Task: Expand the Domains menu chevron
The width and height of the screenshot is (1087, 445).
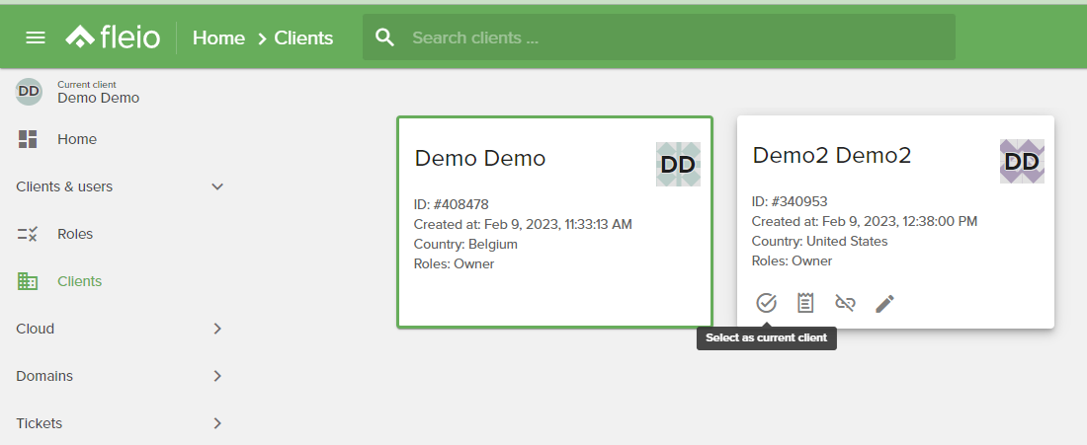Action: click(x=217, y=376)
